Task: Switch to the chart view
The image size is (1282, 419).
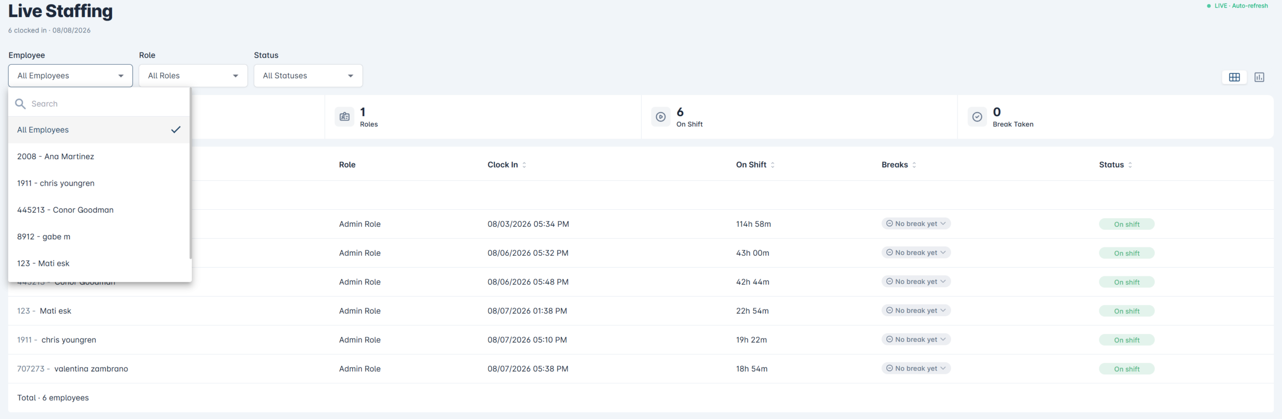Action: pyautogui.click(x=1259, y=77)
